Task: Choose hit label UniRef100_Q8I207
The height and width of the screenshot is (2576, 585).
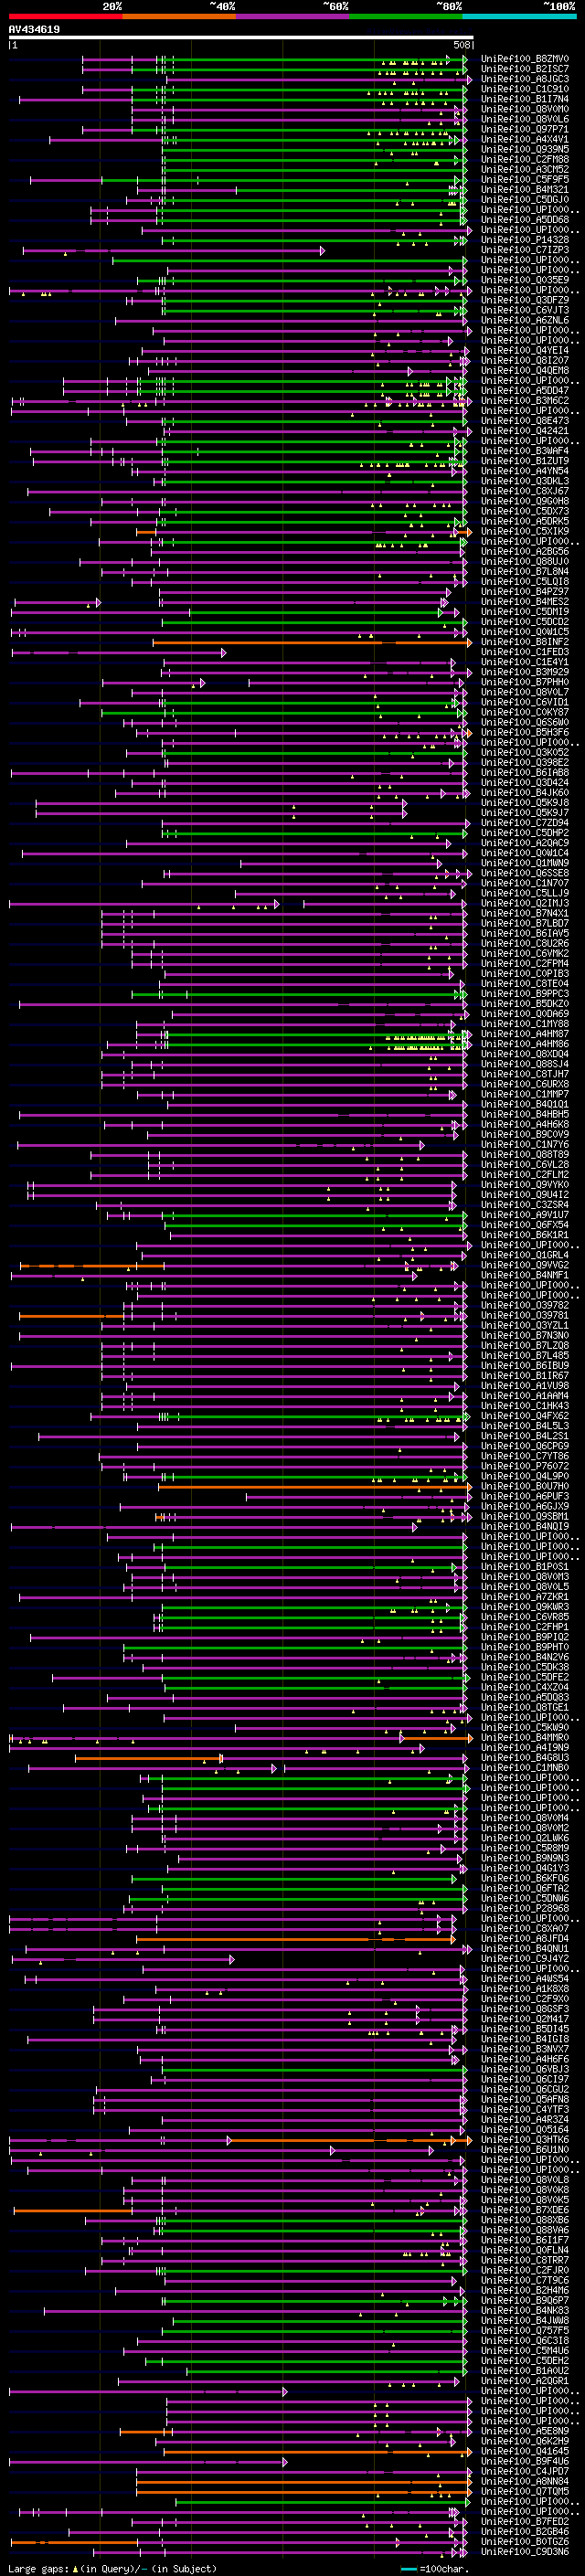Action: pyautogui.click(x=524, y=360)
